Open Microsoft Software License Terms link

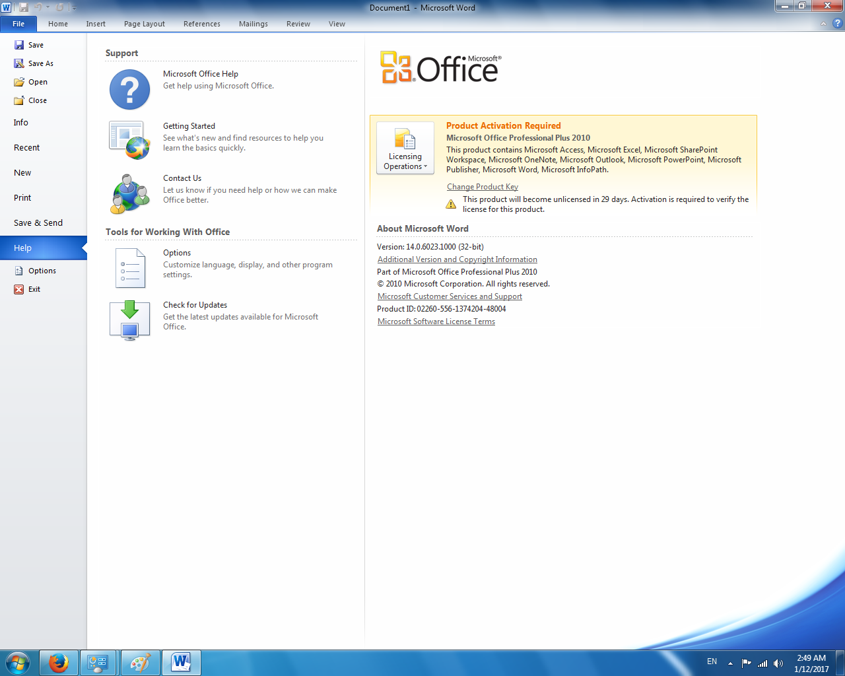point(436,321)
